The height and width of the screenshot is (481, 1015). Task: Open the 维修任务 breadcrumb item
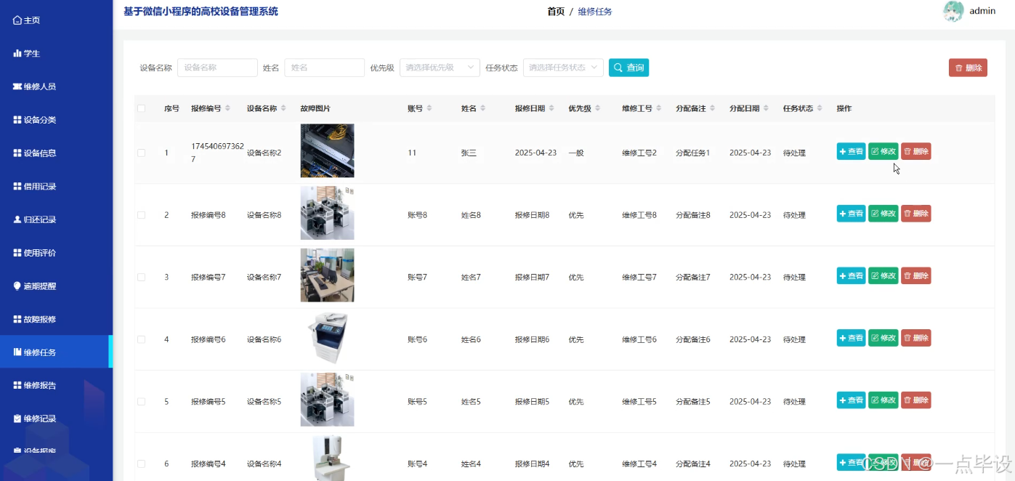tap(596, 11)
